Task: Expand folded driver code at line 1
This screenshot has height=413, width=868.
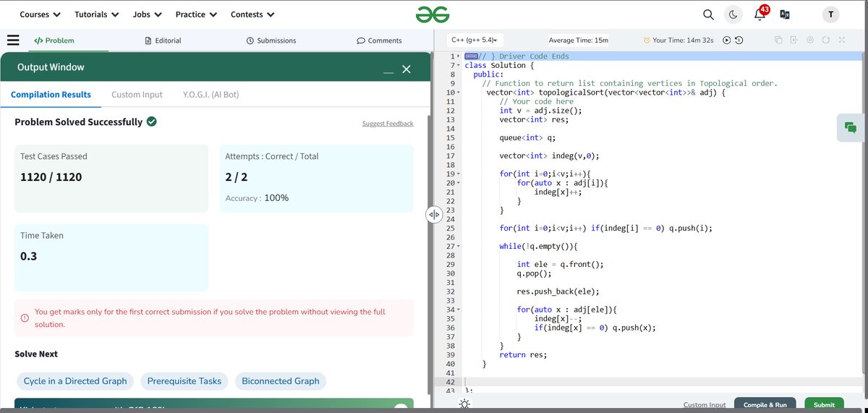Action: coord(459,56)
